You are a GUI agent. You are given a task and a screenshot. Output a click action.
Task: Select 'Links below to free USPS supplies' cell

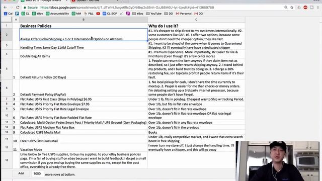point(84,160)
